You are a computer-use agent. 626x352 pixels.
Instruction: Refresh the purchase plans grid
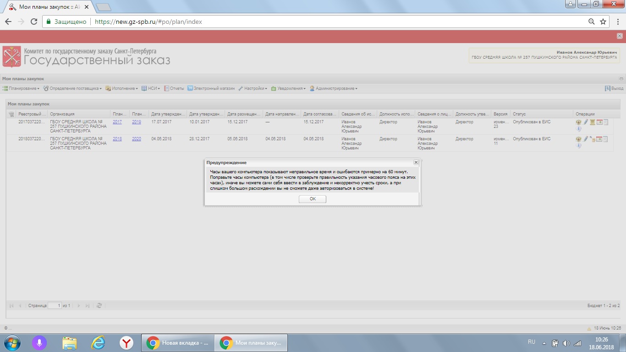point(99,306)
